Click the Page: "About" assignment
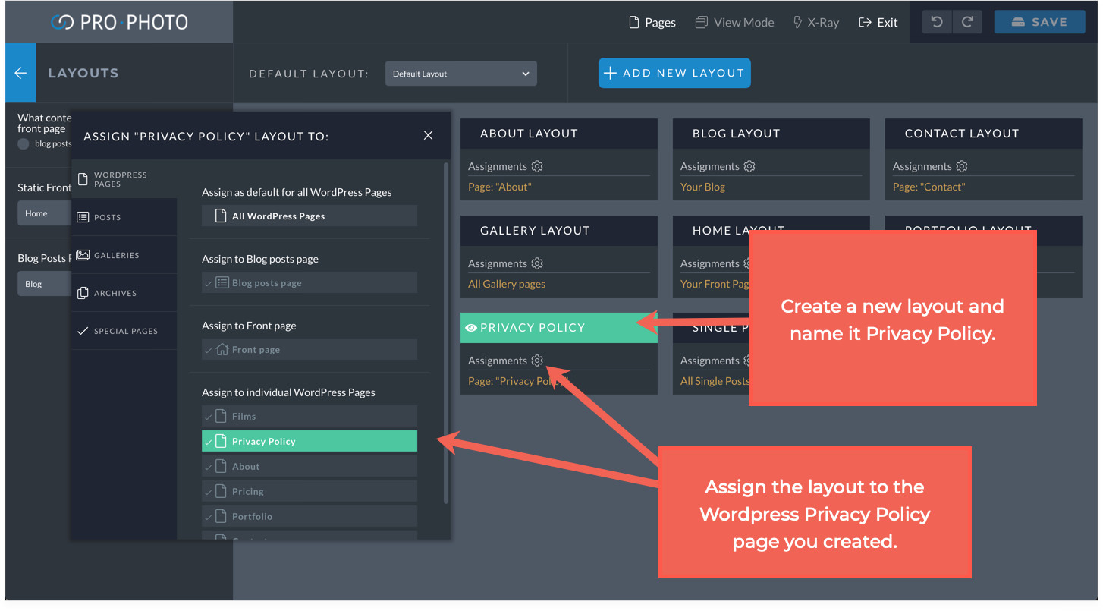This screenshot has height=611, width=1103. tap(500, 187)
